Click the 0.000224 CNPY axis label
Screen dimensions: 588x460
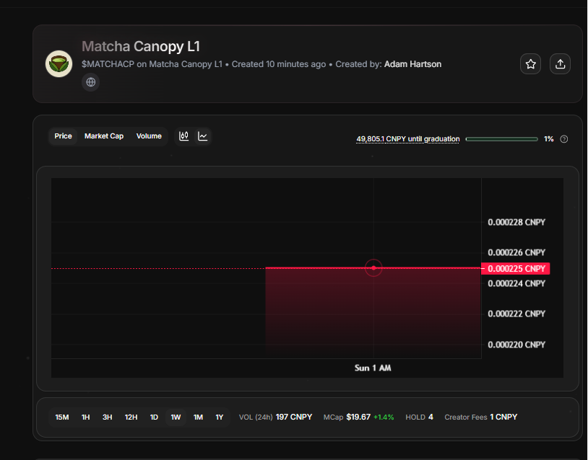pyautogui.click(x=516, y=283)
